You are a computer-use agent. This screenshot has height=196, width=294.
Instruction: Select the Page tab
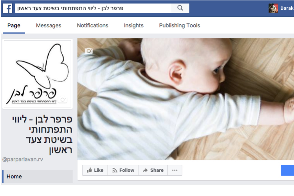(14, 25)
